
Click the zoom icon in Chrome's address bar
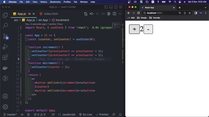[x=180, y=13]
